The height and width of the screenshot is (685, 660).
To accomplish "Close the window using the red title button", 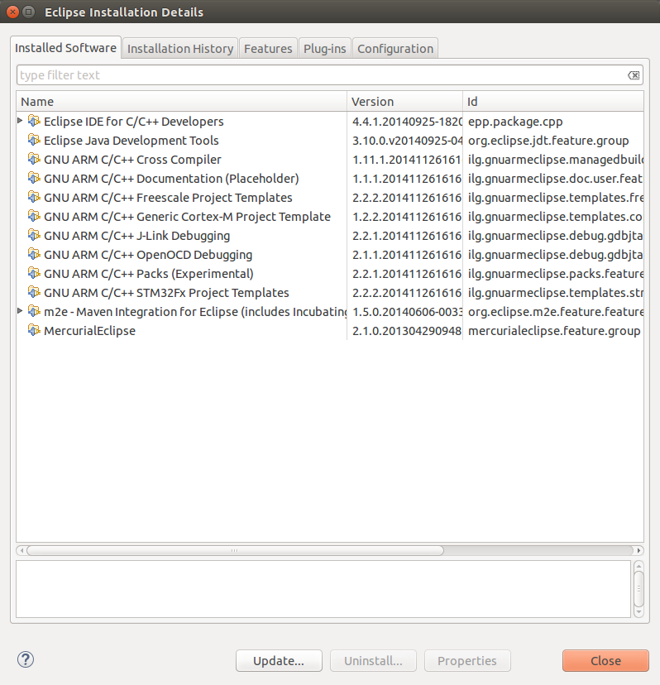I will click(x=12, y=12).
